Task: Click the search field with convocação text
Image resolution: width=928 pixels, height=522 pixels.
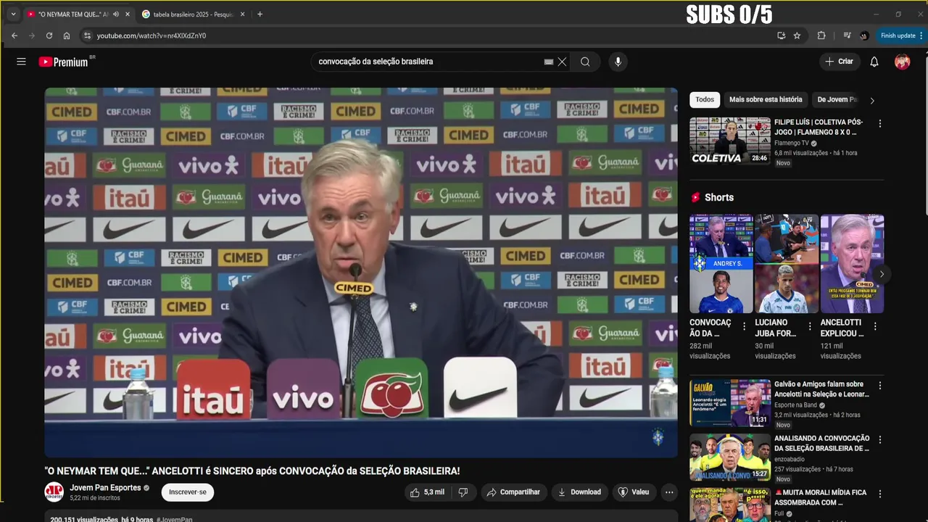Action: (428, 62)
